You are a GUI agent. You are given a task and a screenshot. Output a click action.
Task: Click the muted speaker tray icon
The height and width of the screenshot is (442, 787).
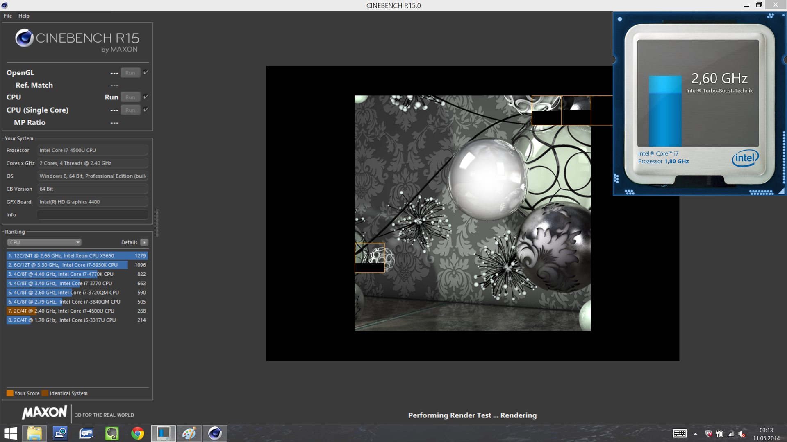742,434
